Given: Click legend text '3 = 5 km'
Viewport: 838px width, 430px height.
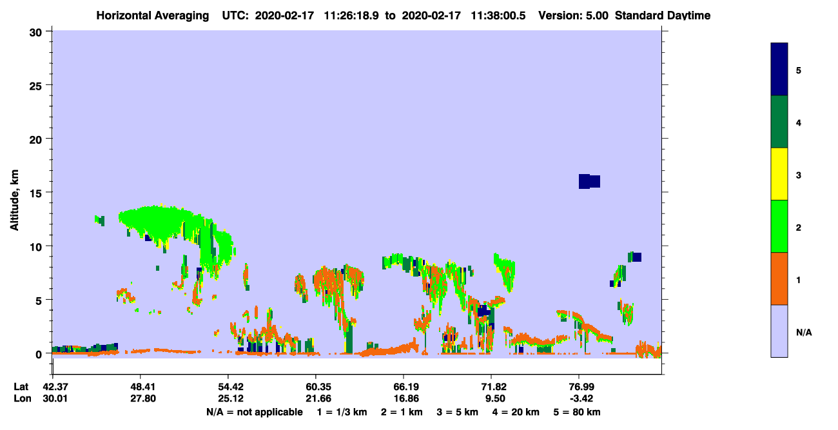Looking at the screenshot, I should (x=458, y=412).
